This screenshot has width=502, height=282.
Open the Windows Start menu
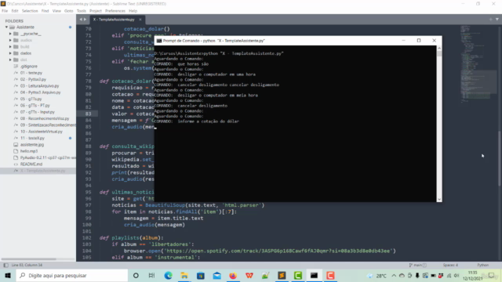tap(8, 275)
